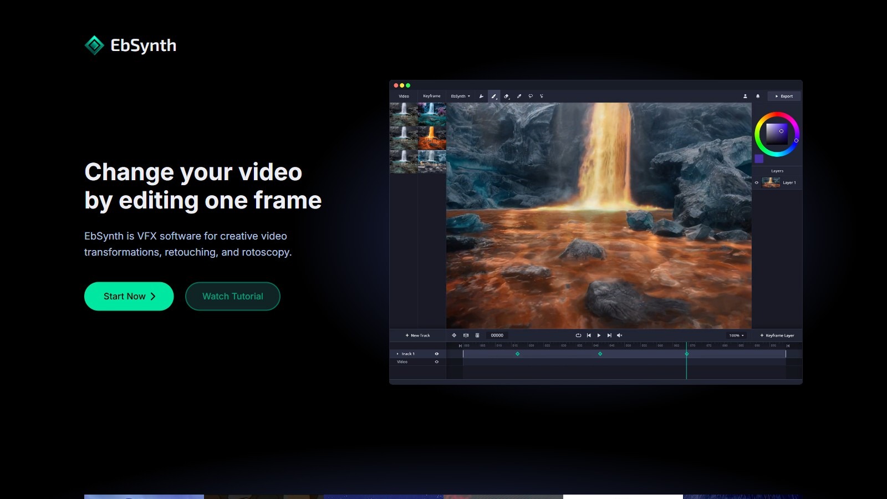Pick the eyedropper tool
The height and width of the screenshot is (499, 887).
point(519,96)
